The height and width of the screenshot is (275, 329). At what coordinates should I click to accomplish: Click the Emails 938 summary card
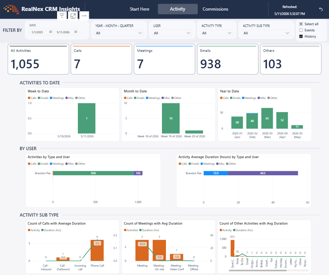(228, 59)
